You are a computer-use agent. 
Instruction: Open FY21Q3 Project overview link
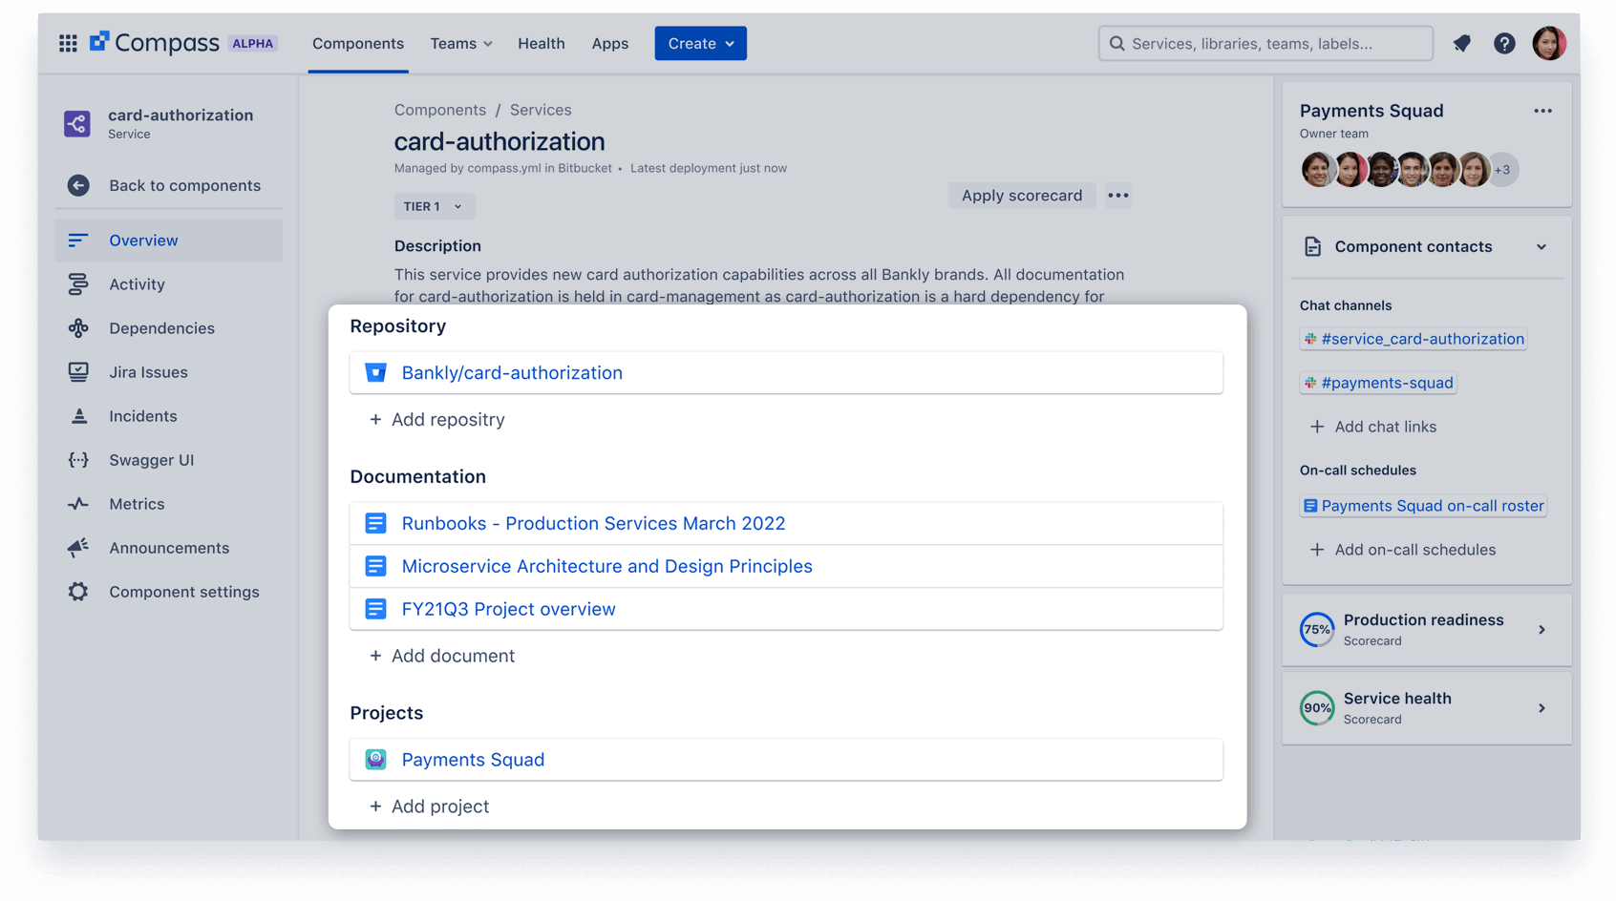coord(508,609)
